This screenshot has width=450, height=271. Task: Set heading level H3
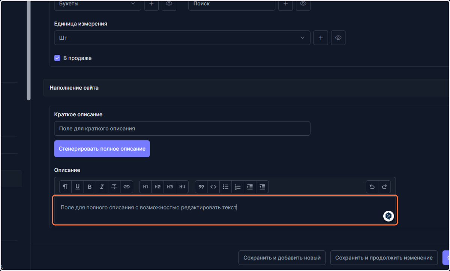[x=170, y=187]
